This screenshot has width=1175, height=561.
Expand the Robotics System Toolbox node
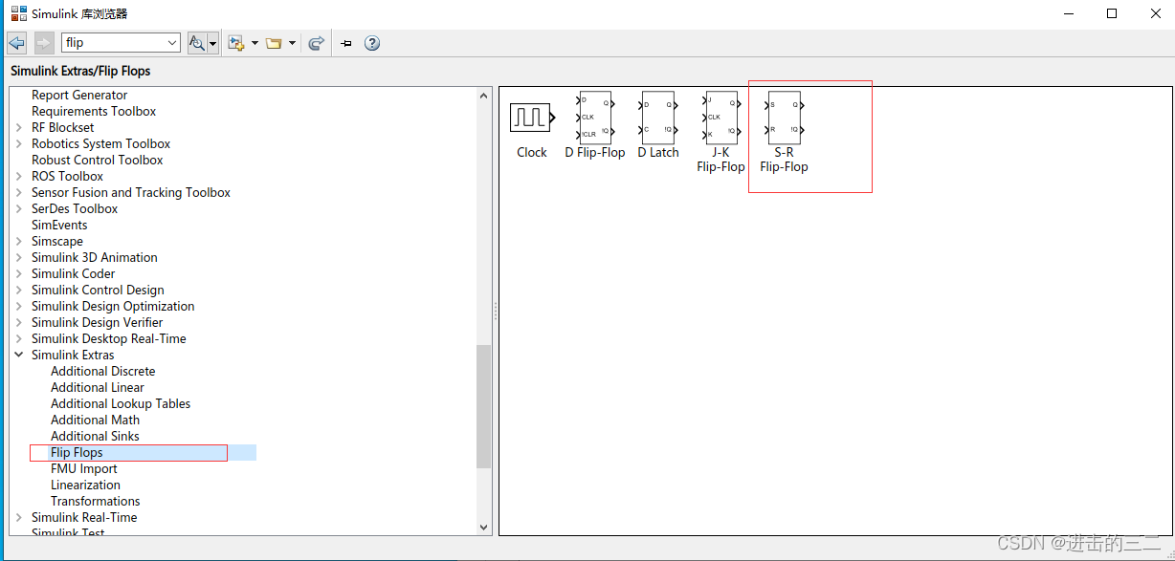19,143
